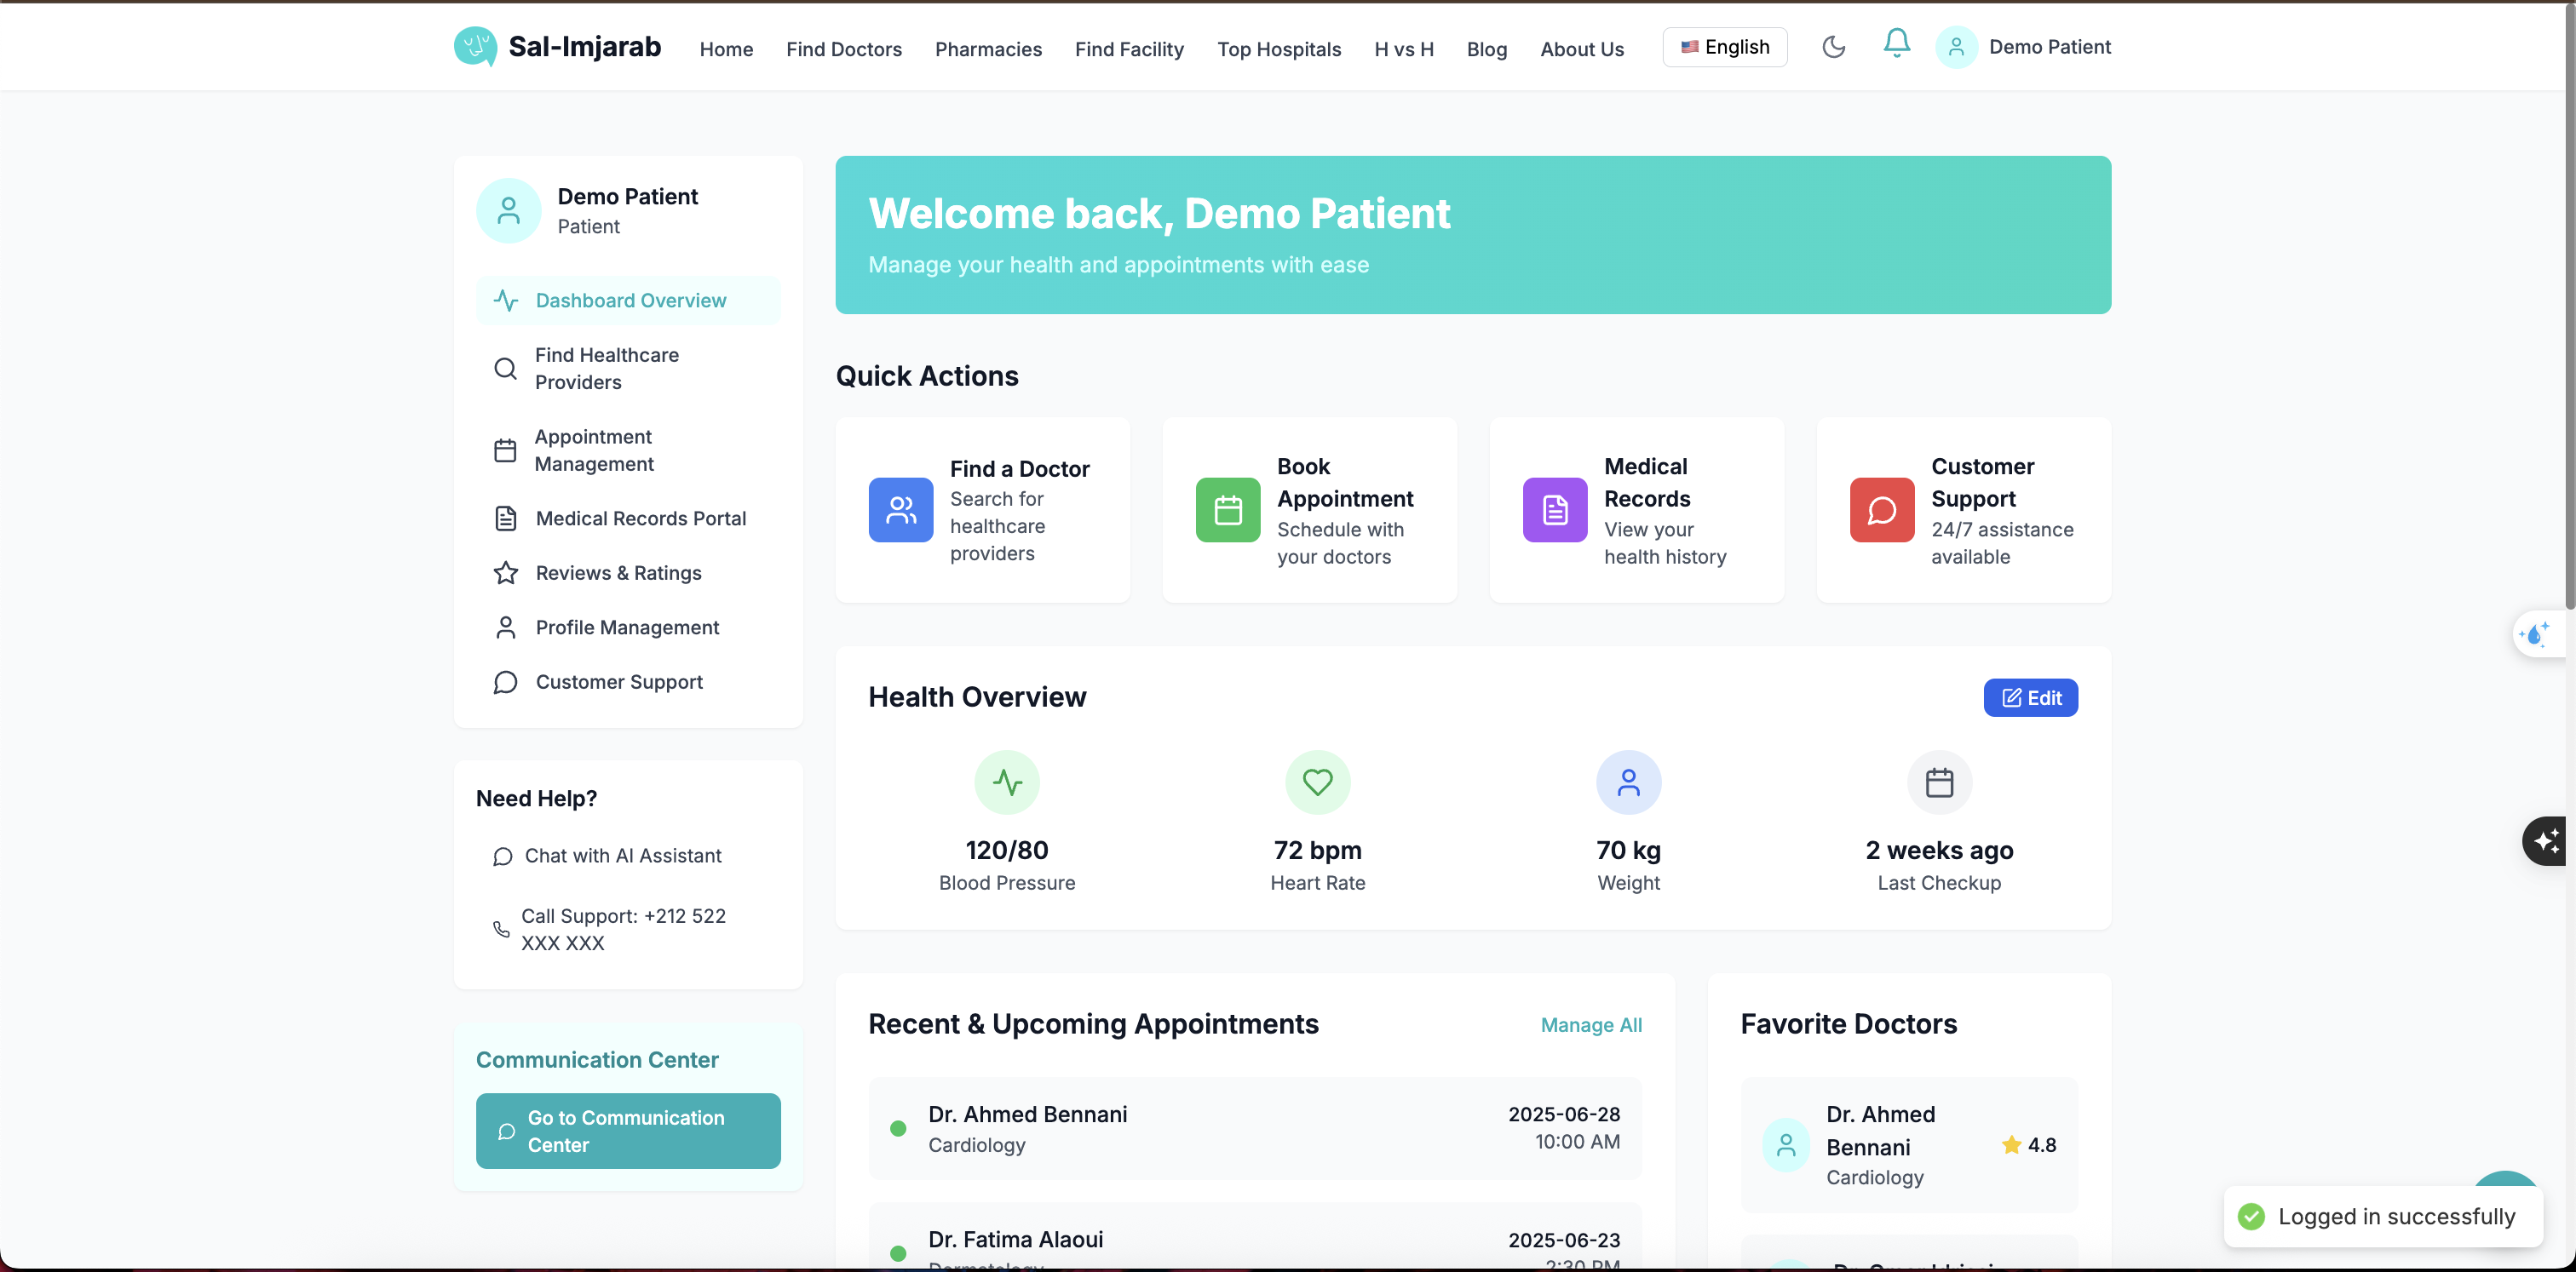
Task: Open notifications bell icon
Action: point(1896,44)
